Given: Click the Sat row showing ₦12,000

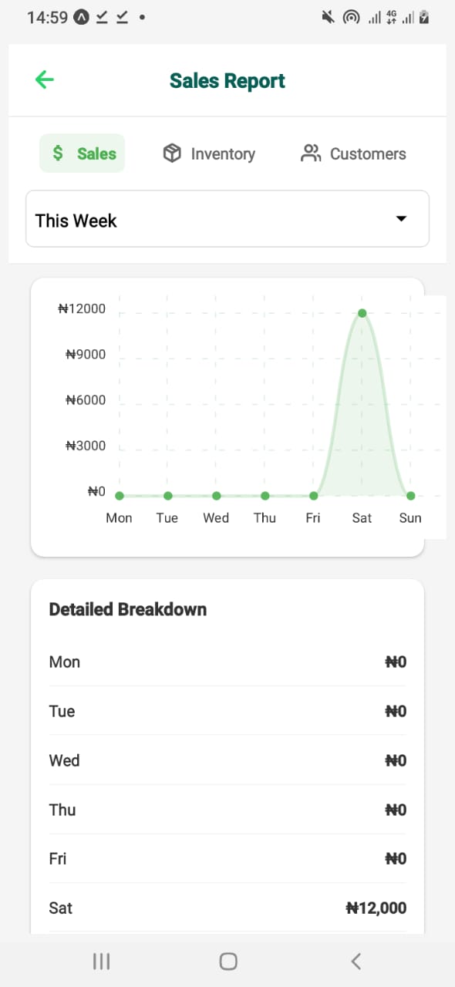Looking at the screenshot, I should coord(228,908).
